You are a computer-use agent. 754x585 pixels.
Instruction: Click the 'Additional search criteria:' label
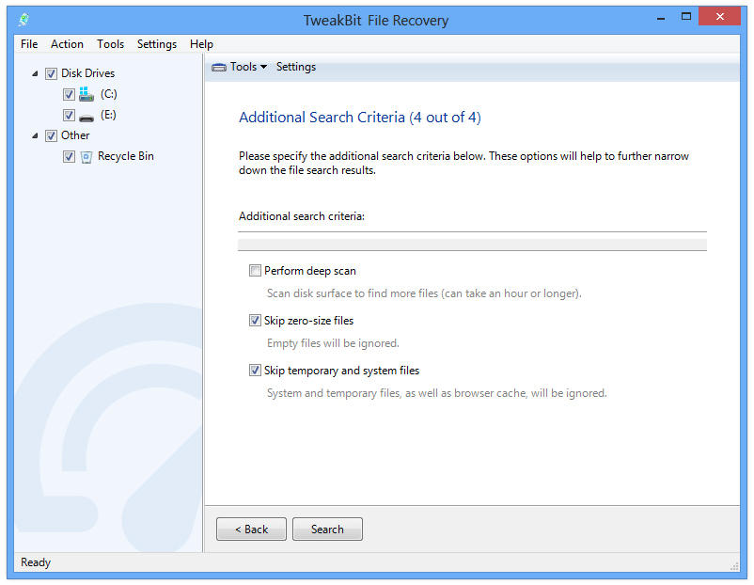coord(302,216)
